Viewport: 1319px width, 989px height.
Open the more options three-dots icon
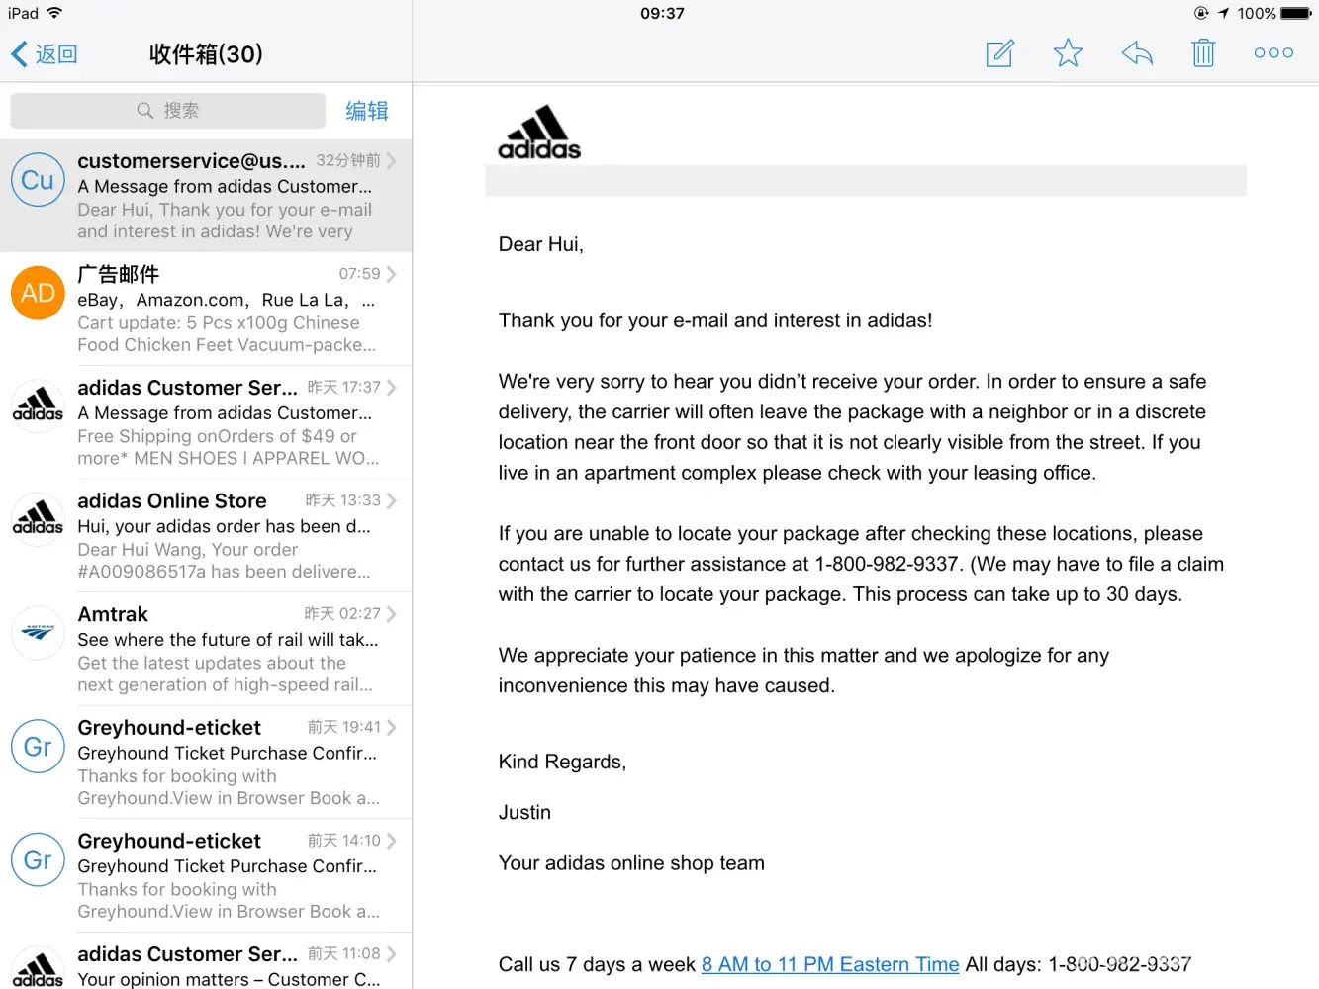click(1273, 53)
